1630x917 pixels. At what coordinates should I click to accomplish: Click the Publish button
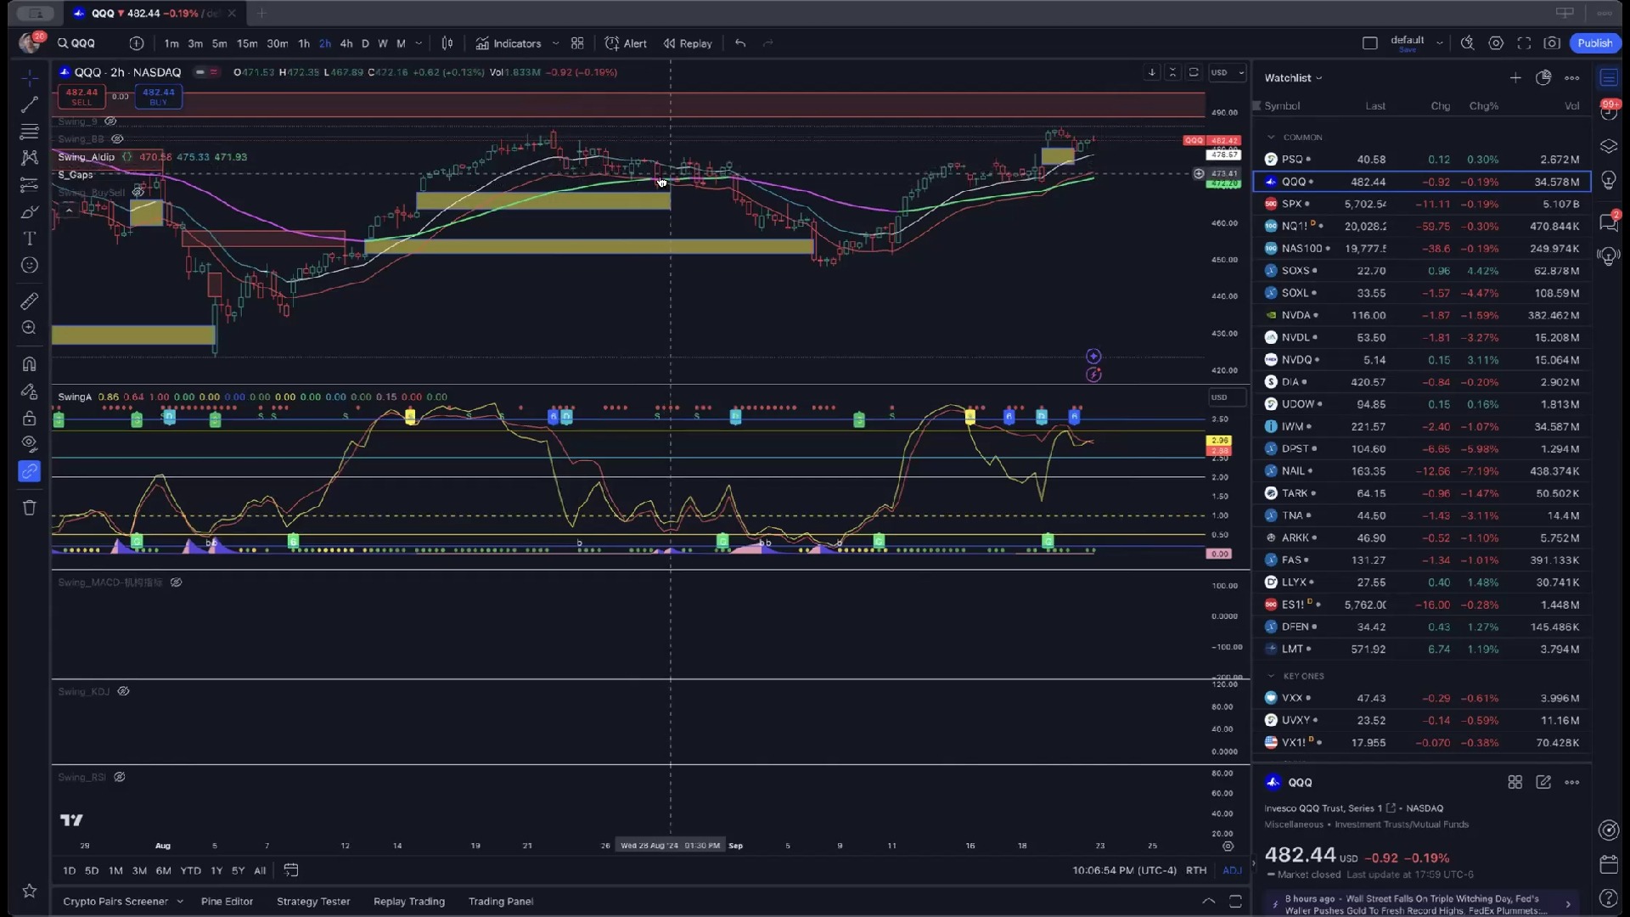pos(1595,43)
